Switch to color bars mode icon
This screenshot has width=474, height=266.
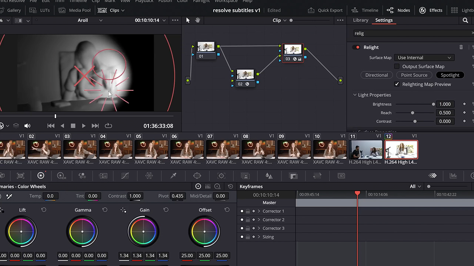[x=208, y=187]
